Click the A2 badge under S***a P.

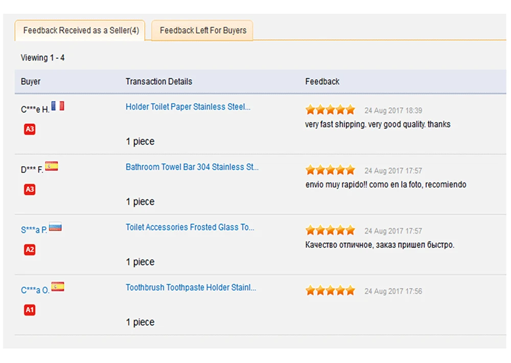pos(30,250)
